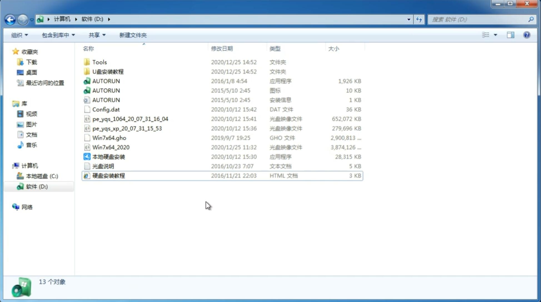Click 新建文件夹 button in toolbar
This screenshot has height=302, width=541.
click(133, 35)
